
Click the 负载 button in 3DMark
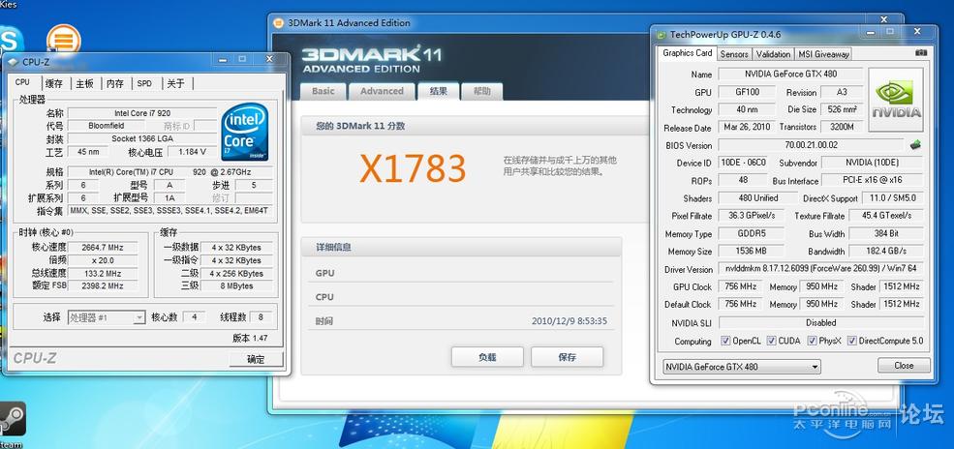(x=487, y=357)
